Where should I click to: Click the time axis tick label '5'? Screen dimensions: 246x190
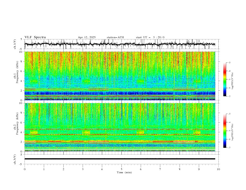tap(121, 169)
